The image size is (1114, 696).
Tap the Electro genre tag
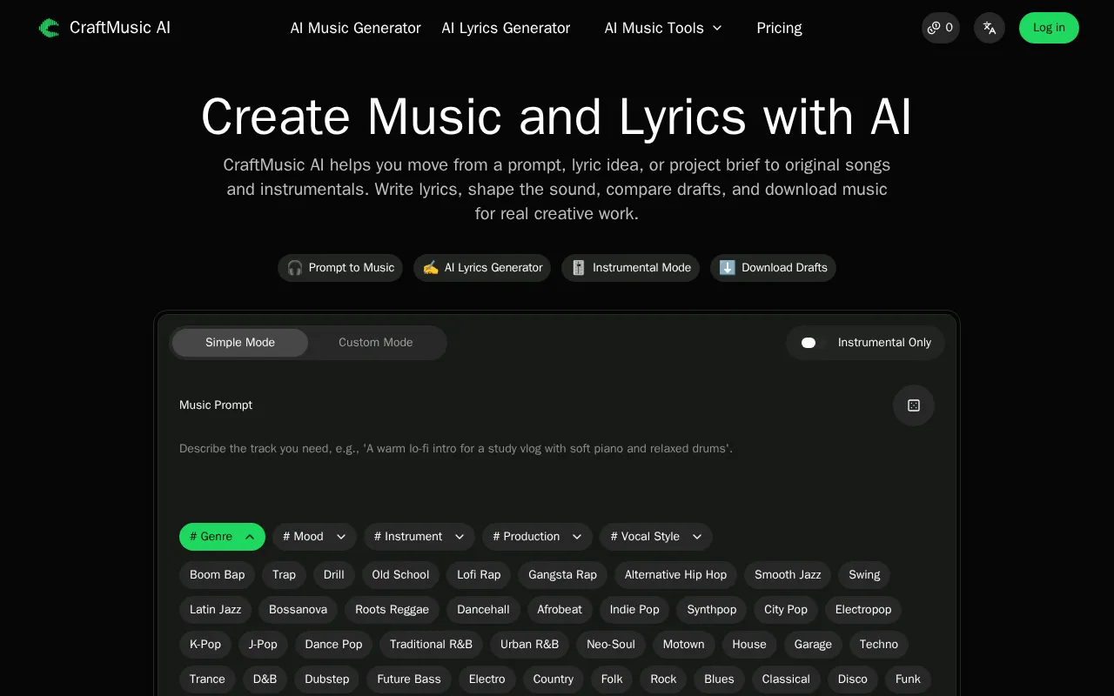487,679
